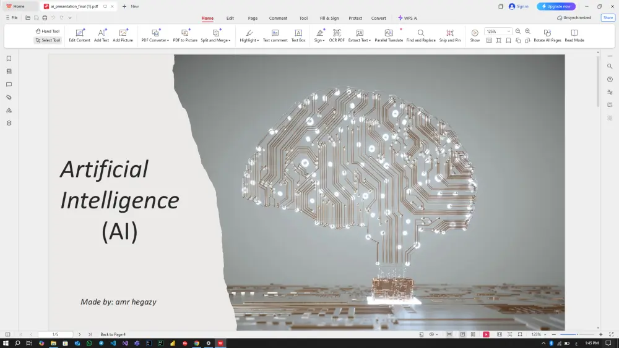Image resolution: width=619 pixels, height=348 pixels.
Task: Go to next page arrow
Action: pos(79,334)
